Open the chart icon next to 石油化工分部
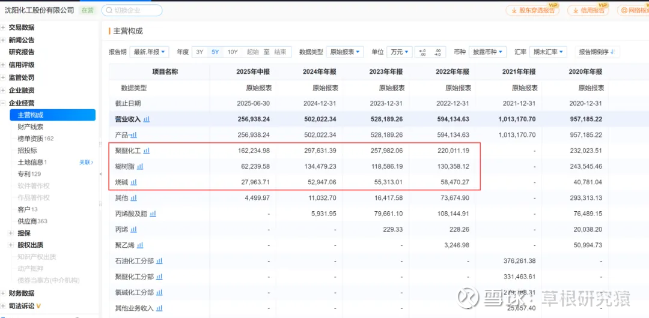Viewport: 649px width, 318px height. pyautogui.click(x=159, y=261)
